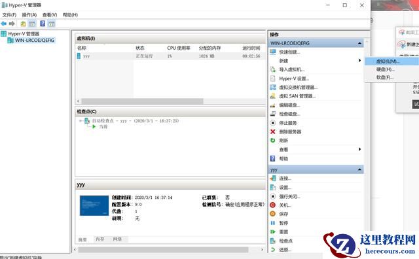
Task: Click the 分配的内存 column header
Action: click(209, 48)
